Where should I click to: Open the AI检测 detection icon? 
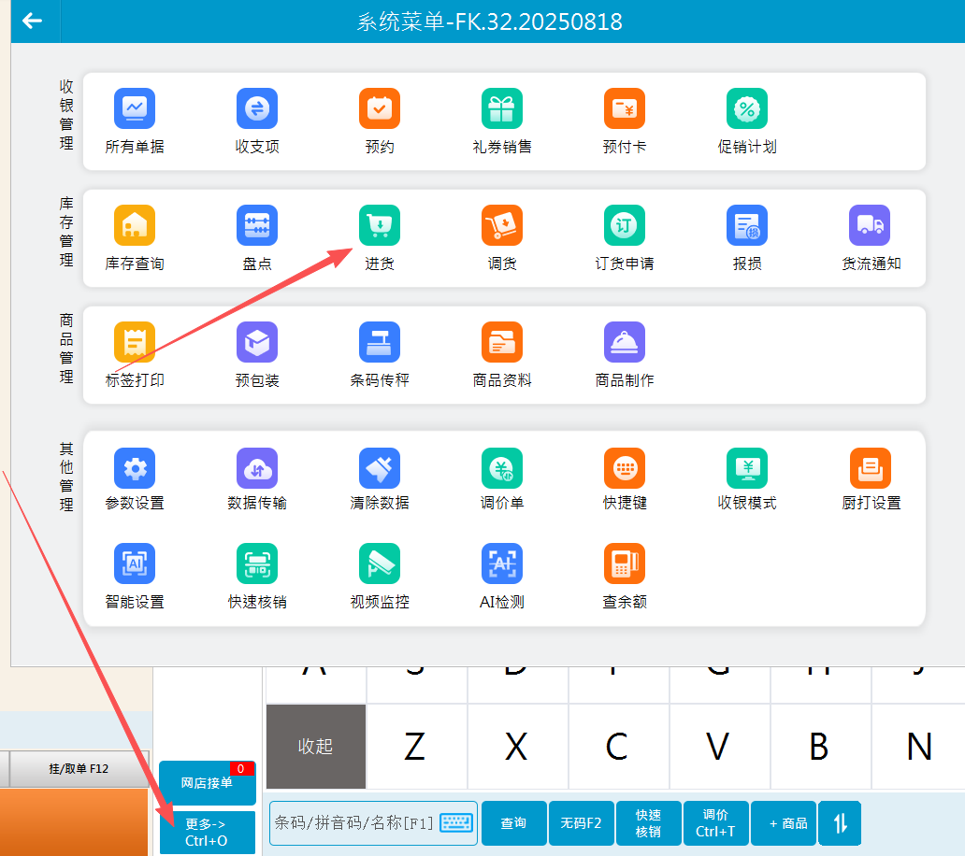coord(502,564)
